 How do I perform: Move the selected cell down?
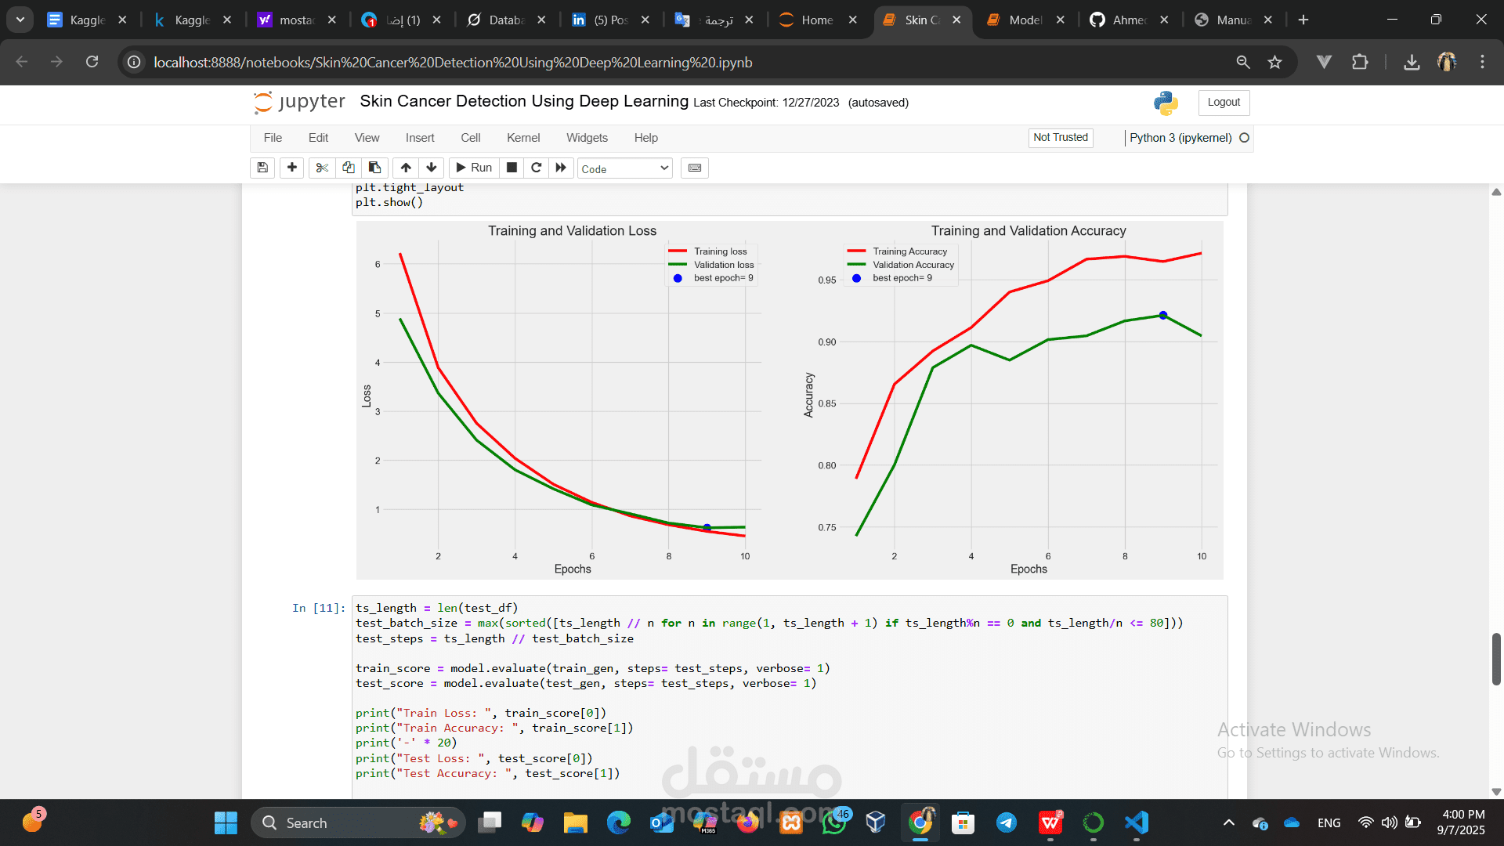coord(432,168)
